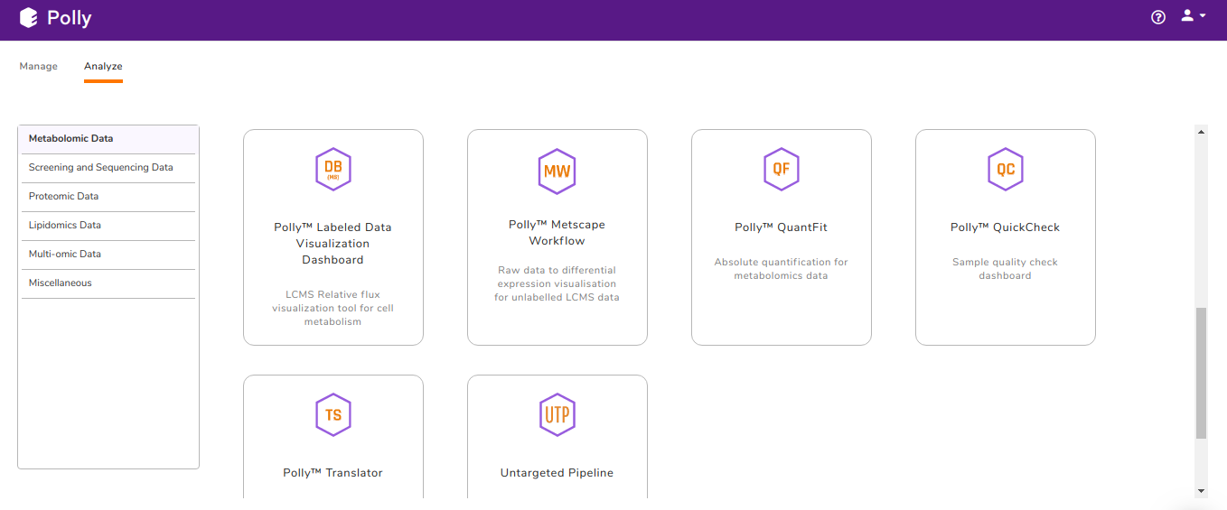Open Polly Labeled Data Visualization Dashboard title
The image size is (1227, 510).
click(333, 244)
